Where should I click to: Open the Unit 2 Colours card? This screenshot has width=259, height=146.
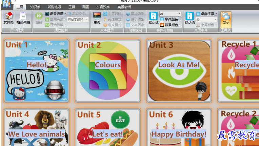[x=108, y=71]
